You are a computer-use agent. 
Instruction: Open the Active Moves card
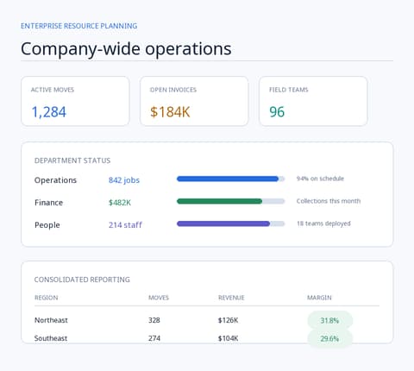(75, 101)
